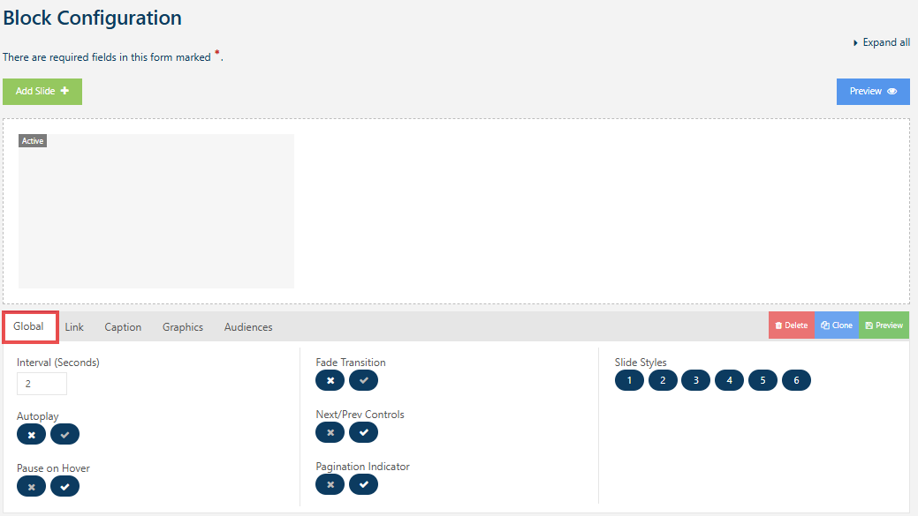Open the Caption tab
The image size is (918, 516).
[123, 327]
